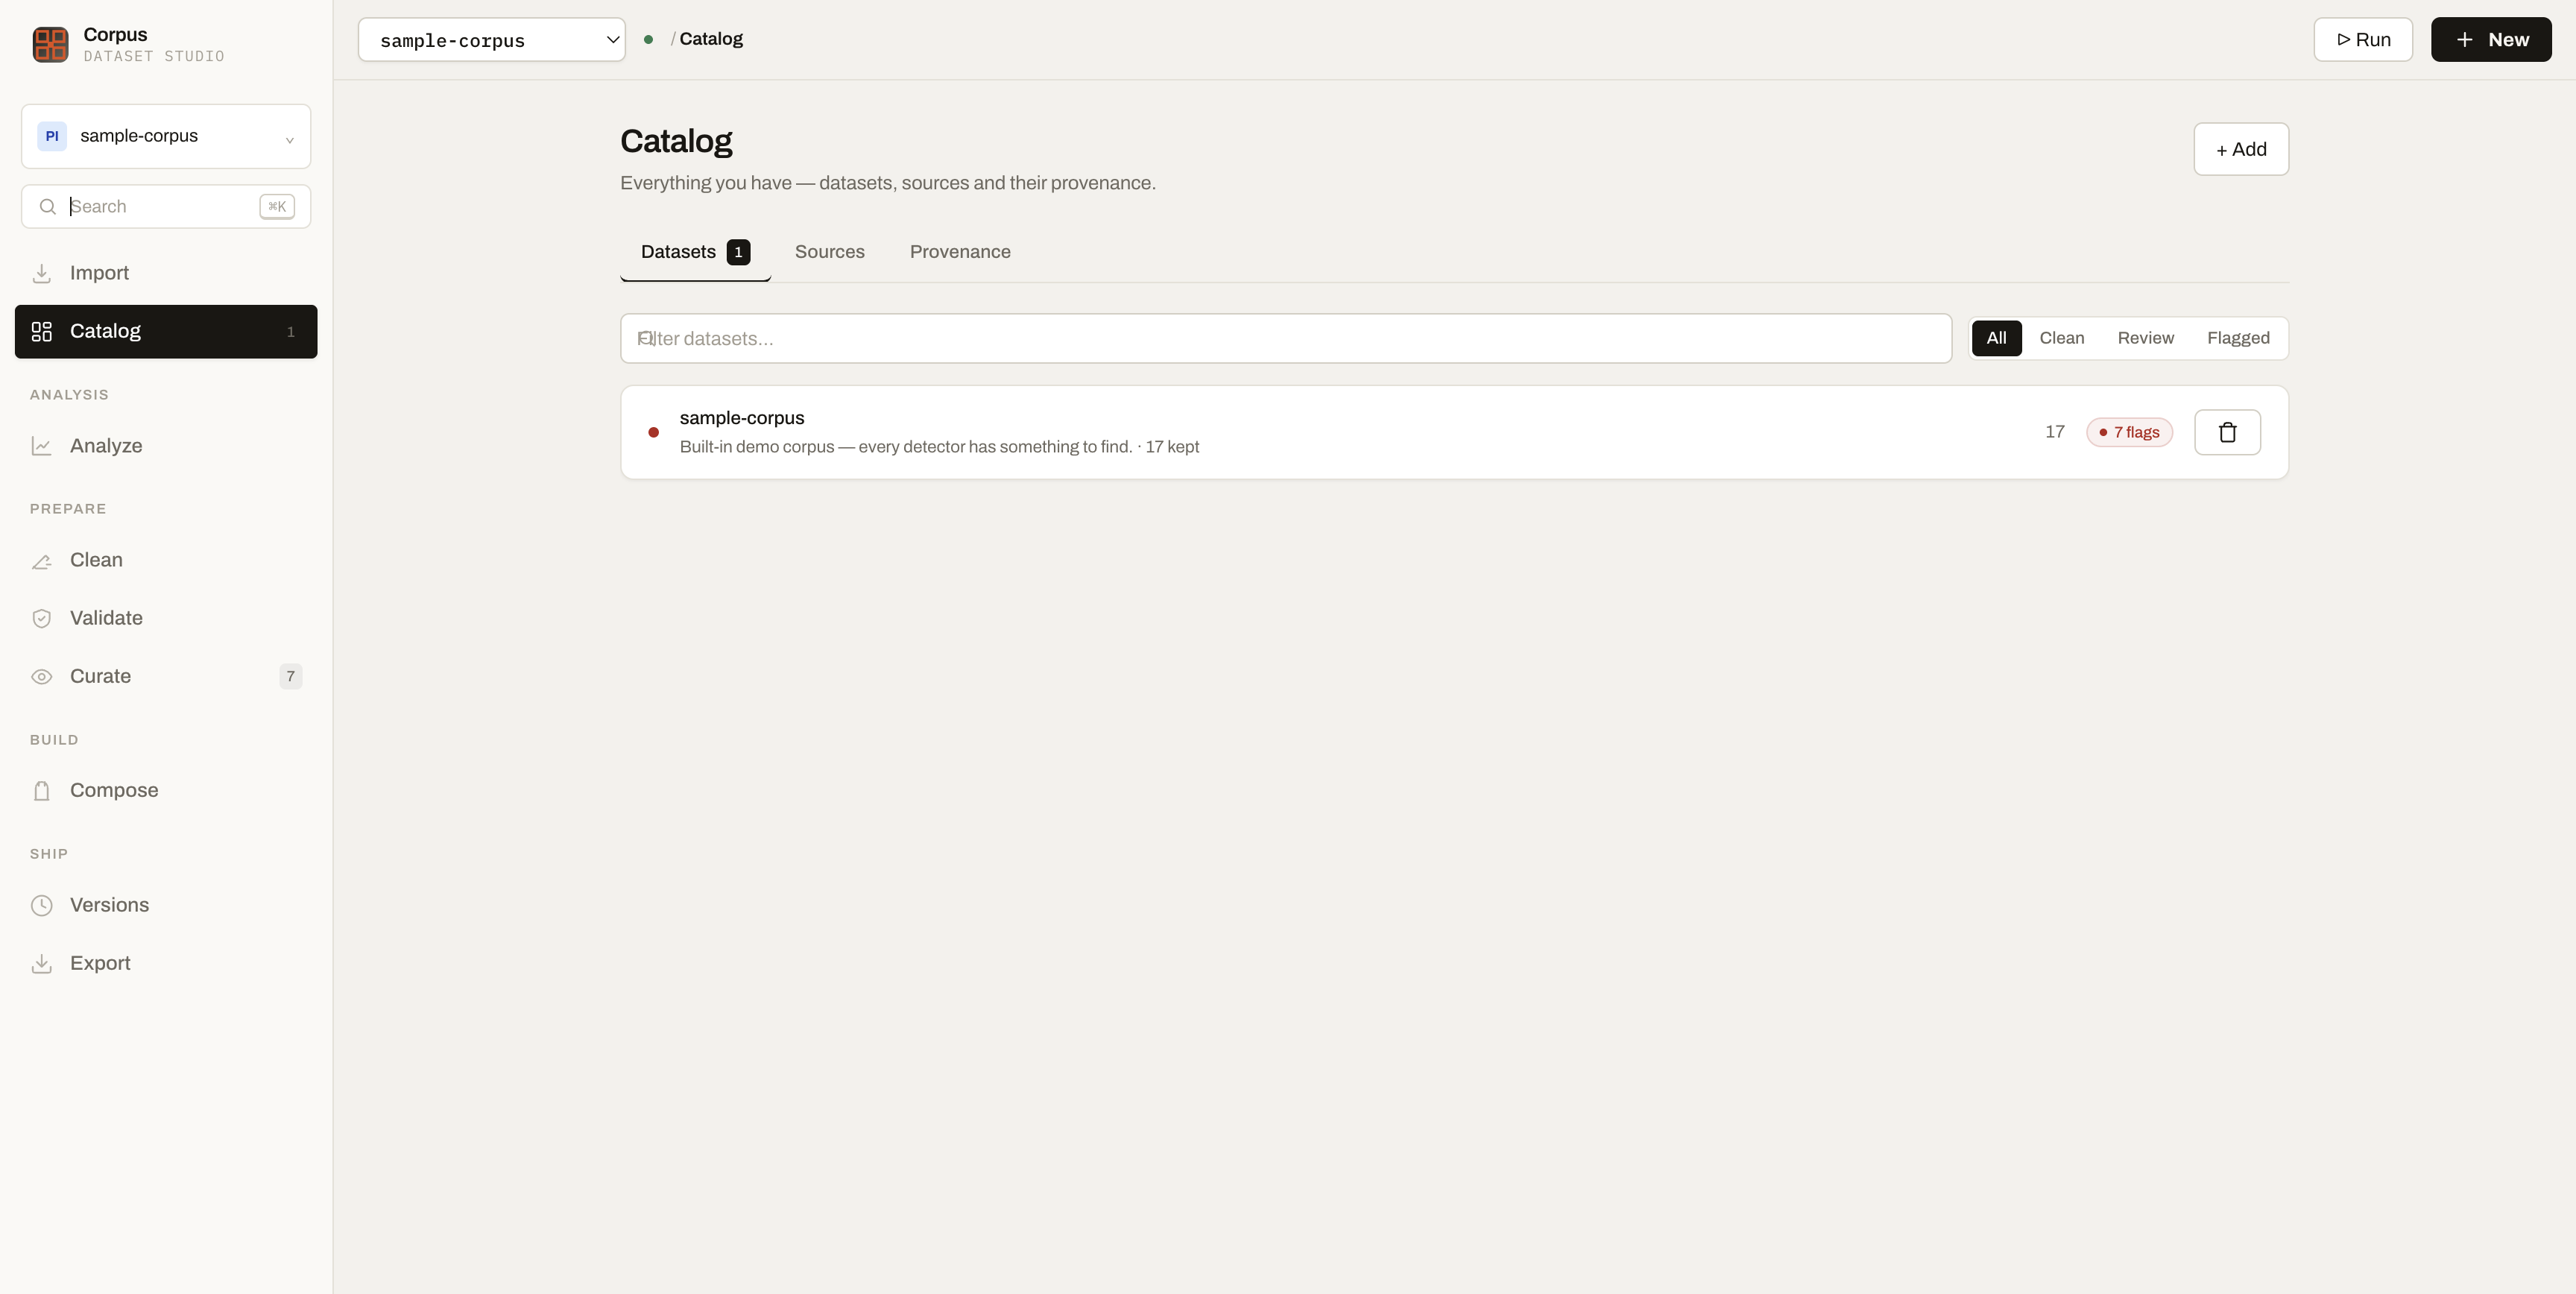Open the sample-corpus selector in the top bar

pyautogui.click(x=492, y=40)
